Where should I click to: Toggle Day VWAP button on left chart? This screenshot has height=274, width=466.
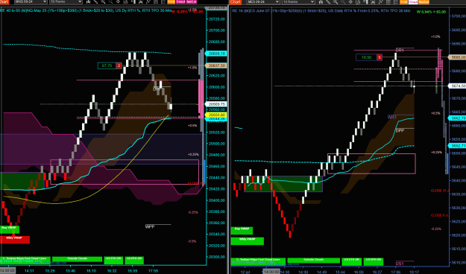coord(10,229)
